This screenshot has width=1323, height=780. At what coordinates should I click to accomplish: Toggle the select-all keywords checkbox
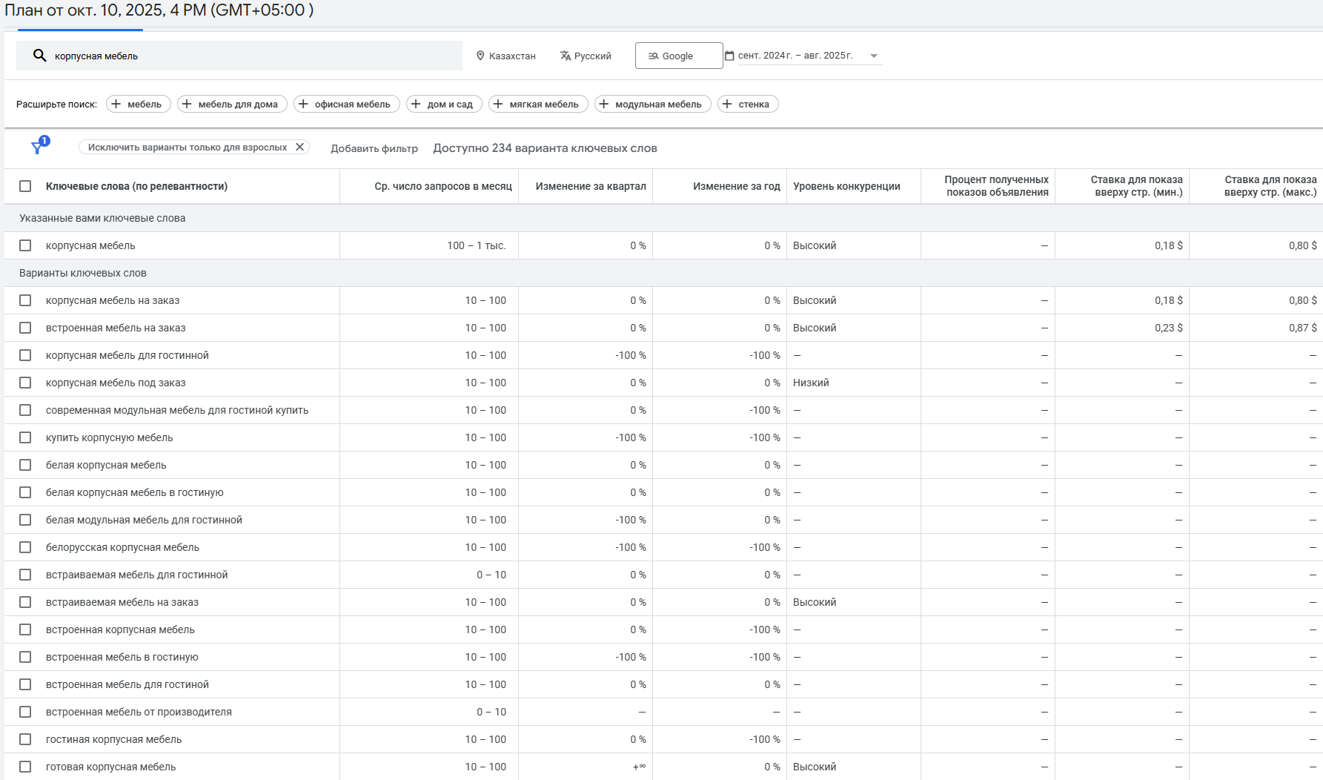point(25,186)
